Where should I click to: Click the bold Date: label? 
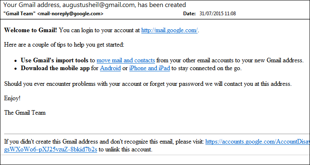click(189, 14)
